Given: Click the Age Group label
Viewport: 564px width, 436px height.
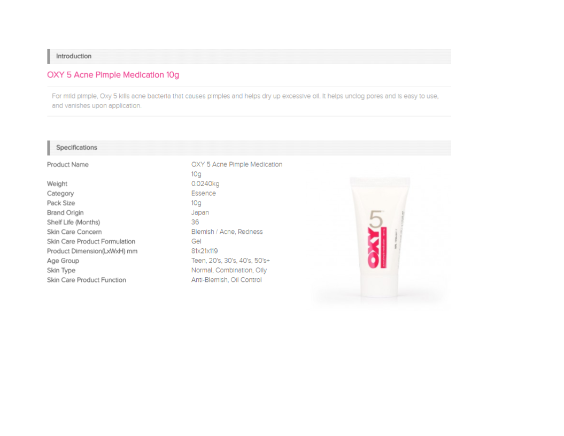Looking at the screenshot, I should (x=63, y=261).
